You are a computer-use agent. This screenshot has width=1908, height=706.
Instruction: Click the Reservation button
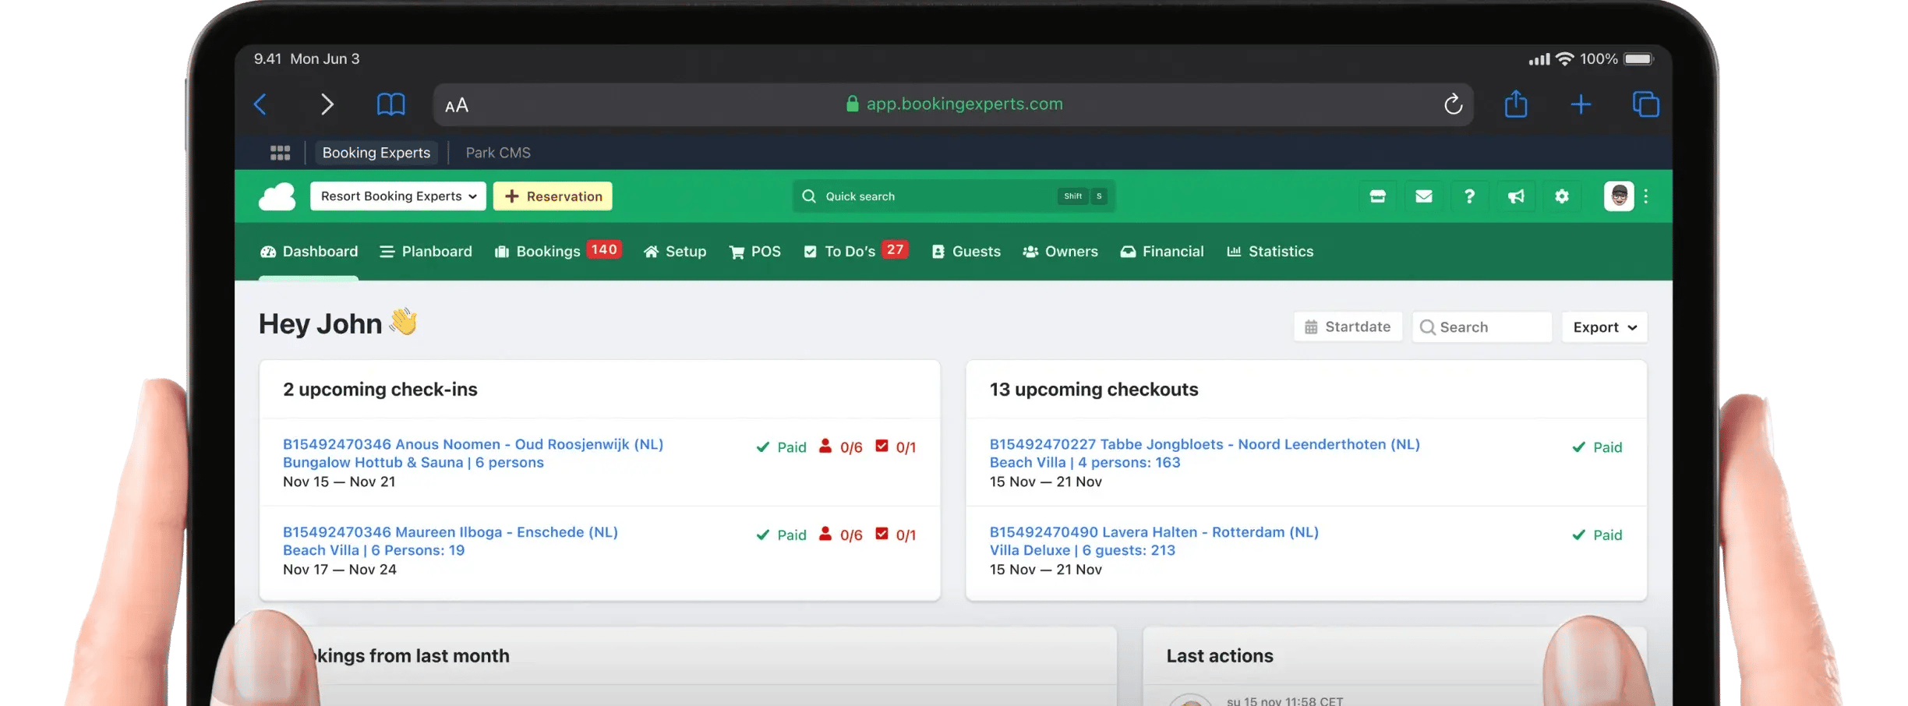click(x=553, y=196)
